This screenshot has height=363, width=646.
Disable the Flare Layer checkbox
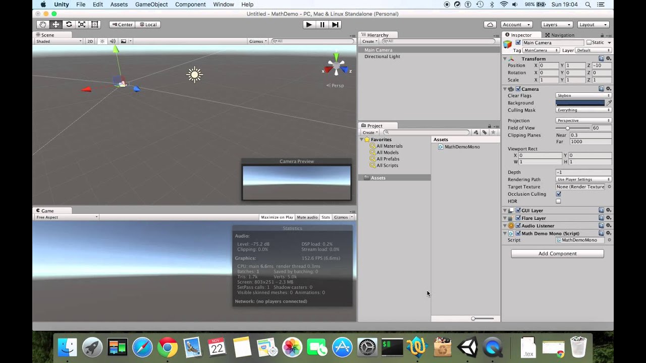(518, 218)
